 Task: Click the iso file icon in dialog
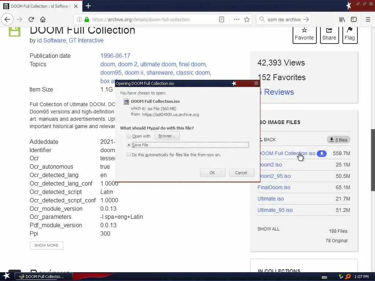click(x=126, y=102)
